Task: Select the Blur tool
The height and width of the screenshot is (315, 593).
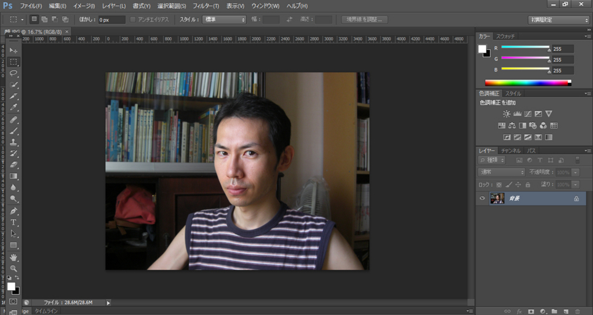Action: click(14, 188)
